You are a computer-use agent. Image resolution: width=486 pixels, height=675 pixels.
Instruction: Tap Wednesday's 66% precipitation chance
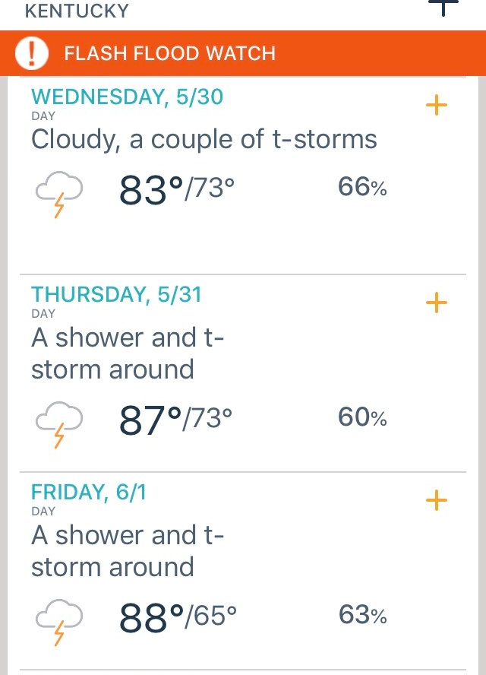[x=362, y=187]
